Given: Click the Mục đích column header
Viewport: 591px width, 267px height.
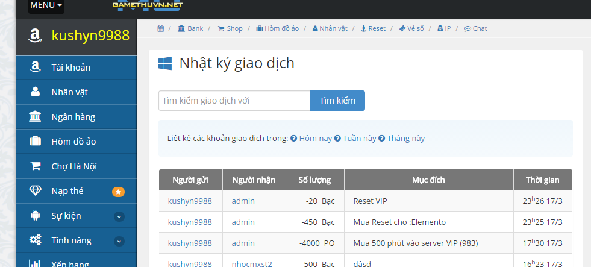Looking at the screenshot, I should click(x=428, y=180).
